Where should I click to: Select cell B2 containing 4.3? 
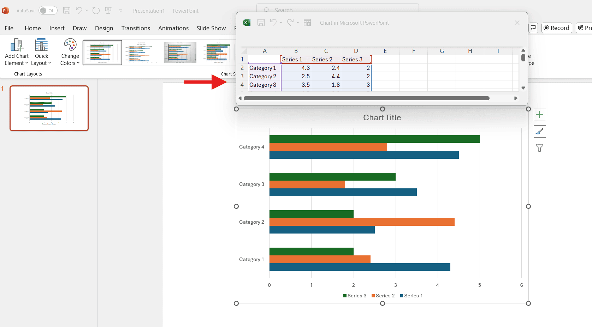[296, 68]
